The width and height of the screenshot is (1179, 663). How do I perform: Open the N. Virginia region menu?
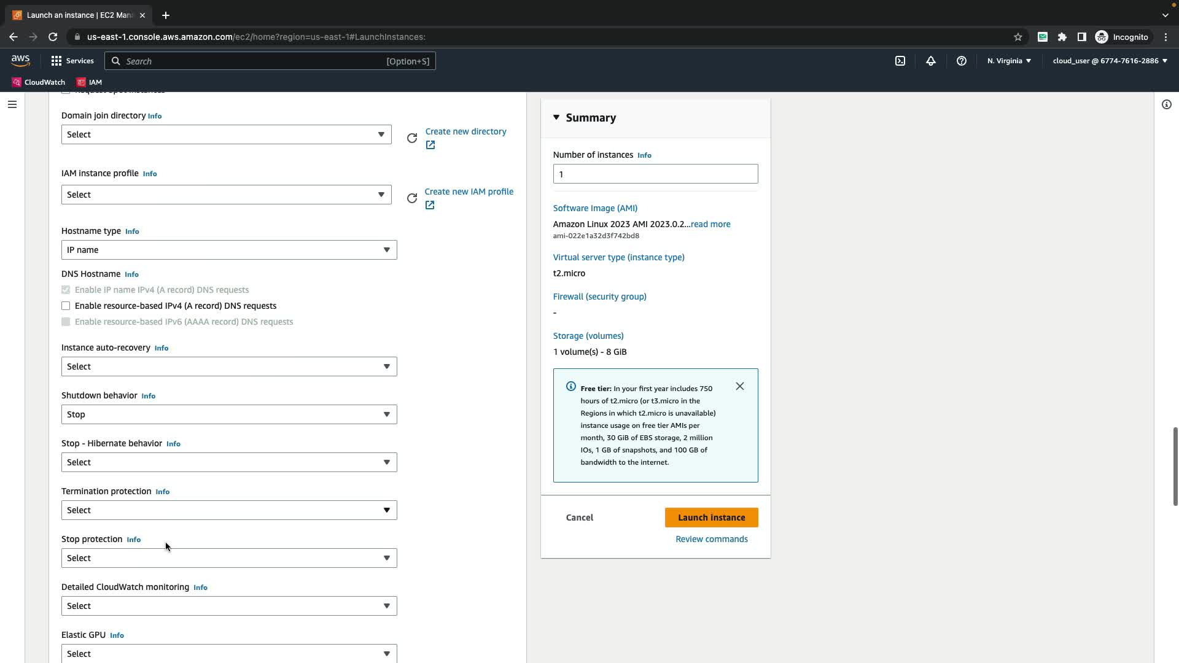pos(1008,61)
